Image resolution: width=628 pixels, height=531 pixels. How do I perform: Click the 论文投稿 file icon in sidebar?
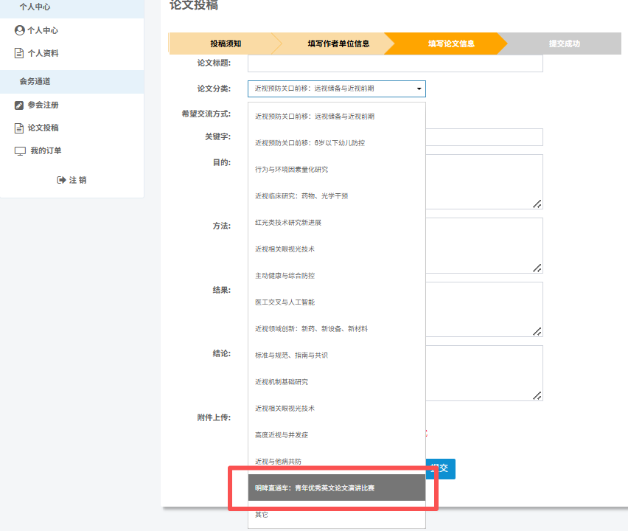(x=20, y=128)
